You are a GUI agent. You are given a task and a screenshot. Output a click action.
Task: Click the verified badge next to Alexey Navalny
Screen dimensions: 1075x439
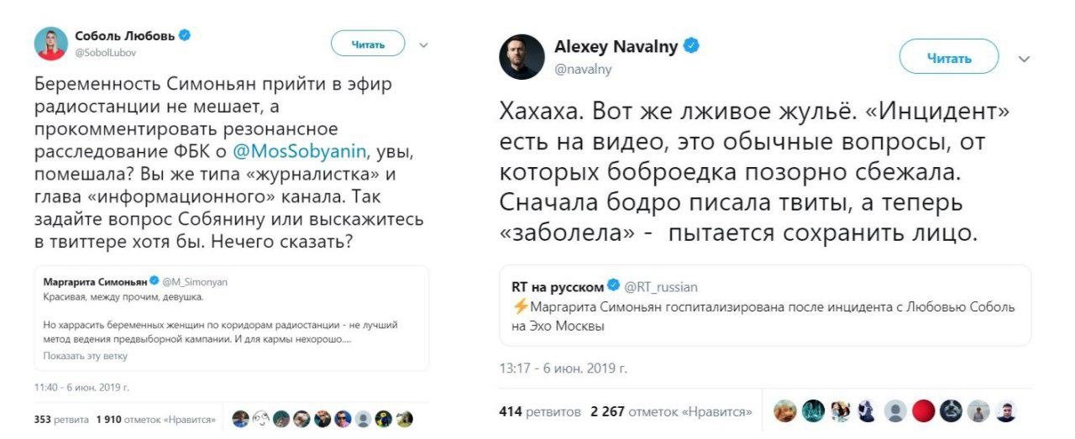(x=691, y=46)
